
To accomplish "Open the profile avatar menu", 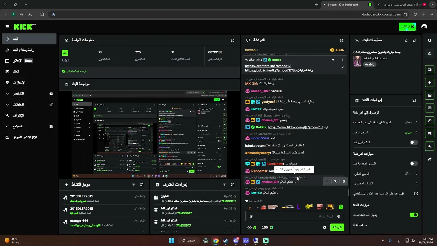I will tap(424, 27).
